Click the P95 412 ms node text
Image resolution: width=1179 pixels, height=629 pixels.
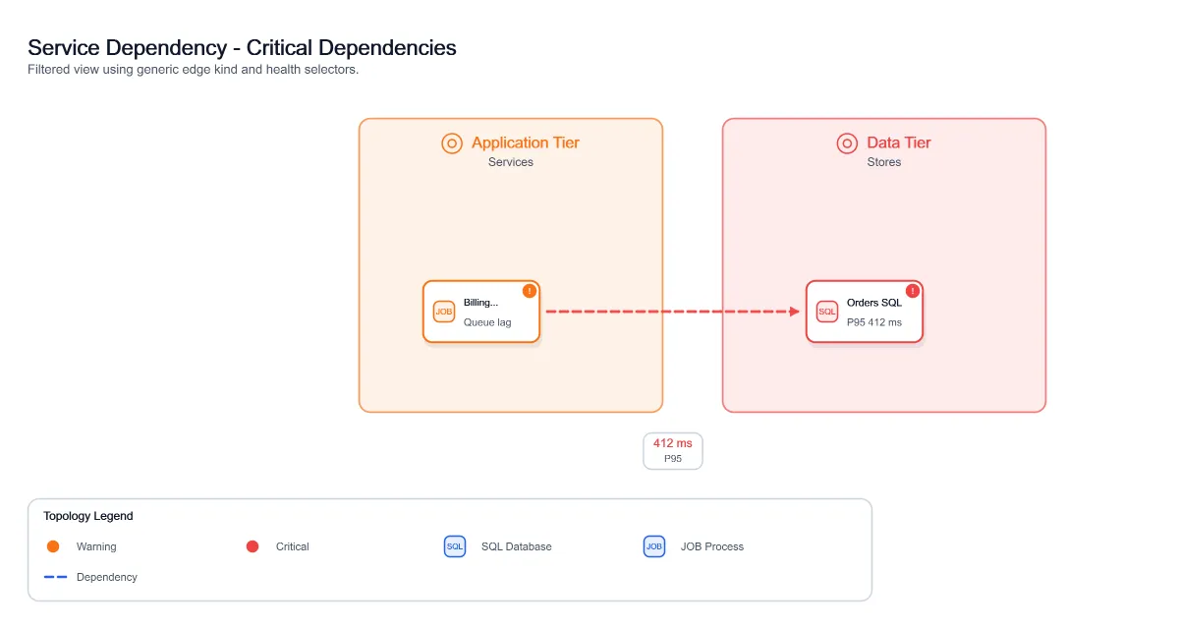(874, 322)
